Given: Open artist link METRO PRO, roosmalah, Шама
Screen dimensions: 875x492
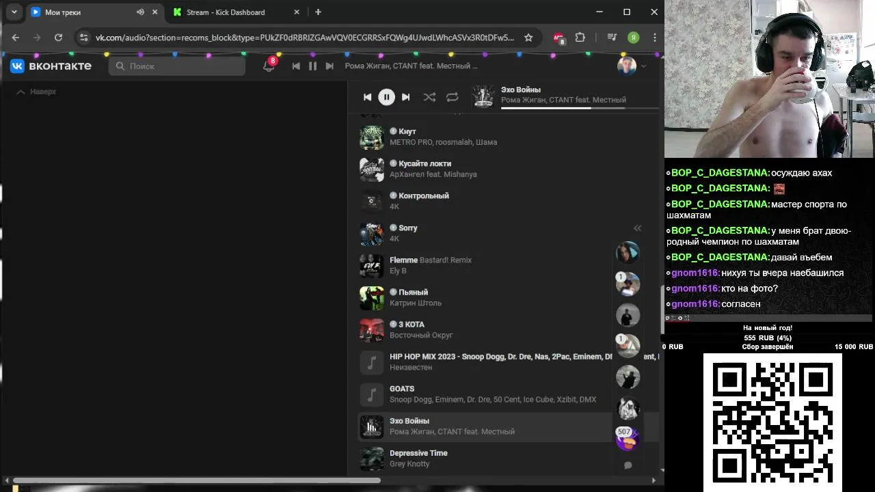Looking at the screenshot, I should [443, 142].
